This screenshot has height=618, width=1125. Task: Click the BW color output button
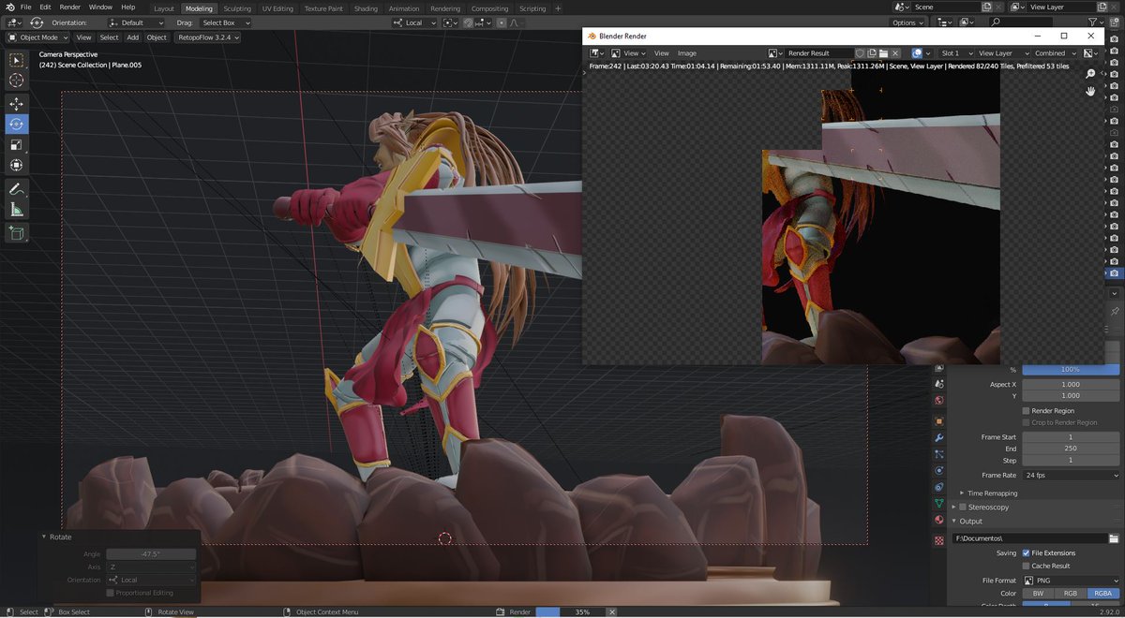pyautogui.click(x=1038, y=593)
